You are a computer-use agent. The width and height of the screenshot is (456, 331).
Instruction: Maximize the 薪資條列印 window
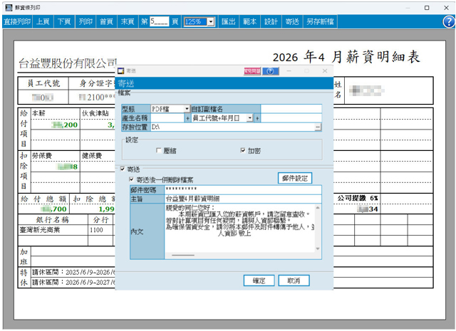click(427, 8)
